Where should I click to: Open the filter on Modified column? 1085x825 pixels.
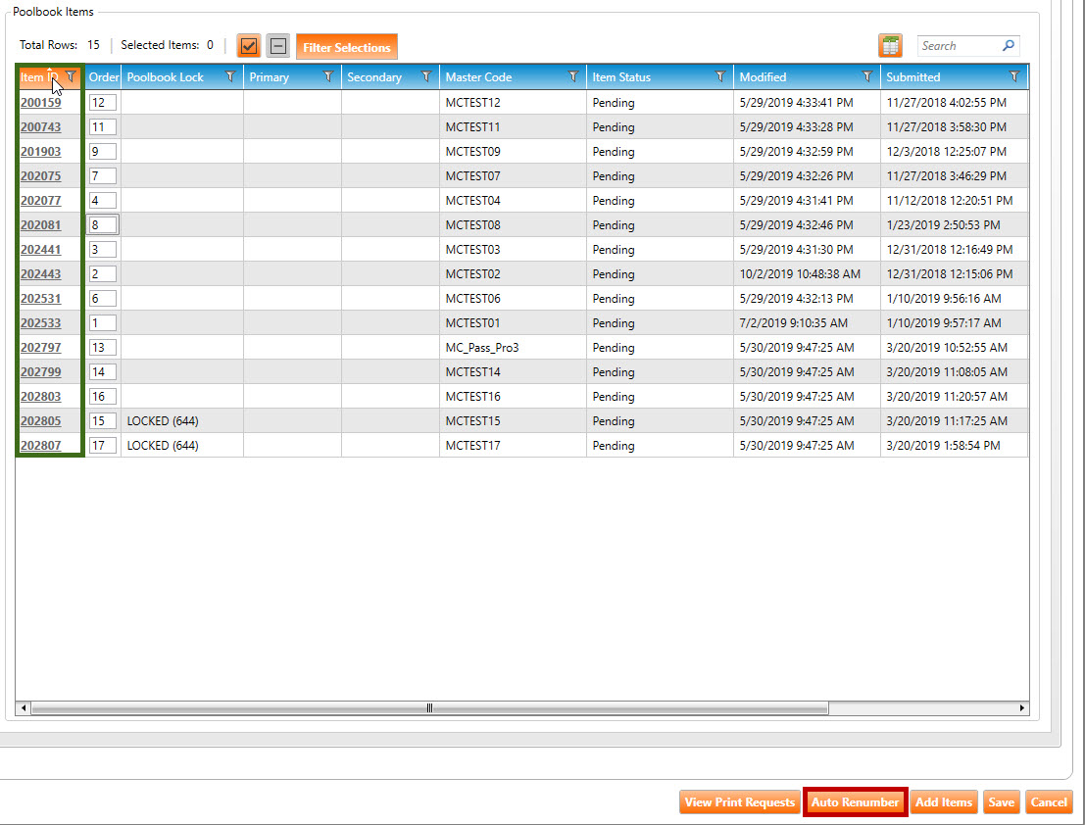point(867,76)
